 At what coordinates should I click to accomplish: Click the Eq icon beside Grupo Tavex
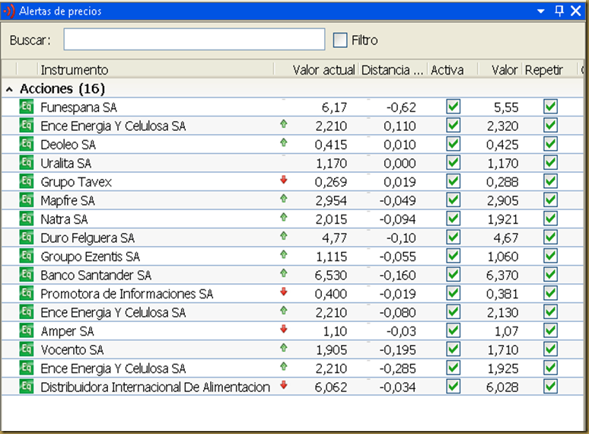coord(27,181)
